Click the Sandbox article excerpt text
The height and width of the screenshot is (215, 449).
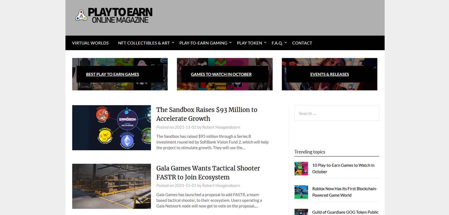pos(212,142)
